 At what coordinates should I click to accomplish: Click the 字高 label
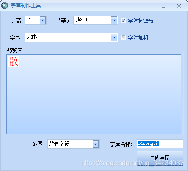point(16,21)
